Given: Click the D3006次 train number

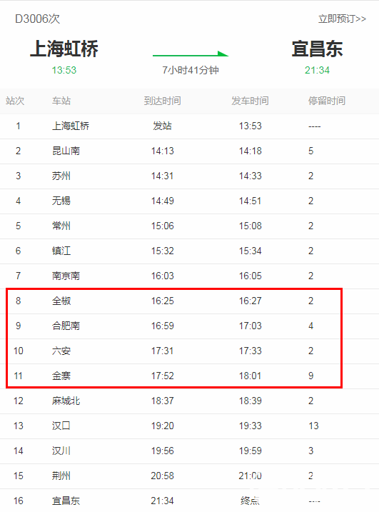Looking at the screenshot, I should pos(38,19).
